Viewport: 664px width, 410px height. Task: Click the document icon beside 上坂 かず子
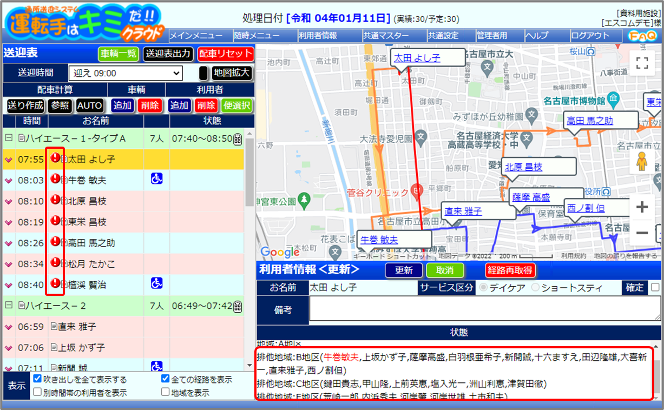click(x=54, y=347)
